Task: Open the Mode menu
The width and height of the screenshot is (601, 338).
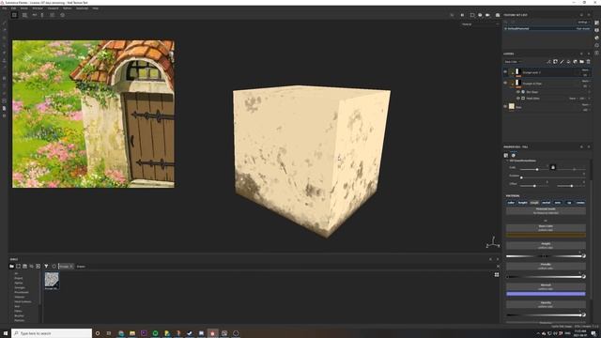Action: pos(23,8)
